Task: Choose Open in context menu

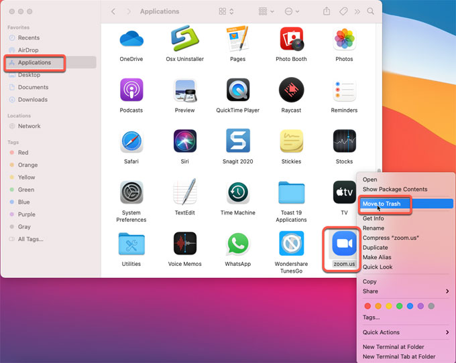Action: [x=369, y=179]
